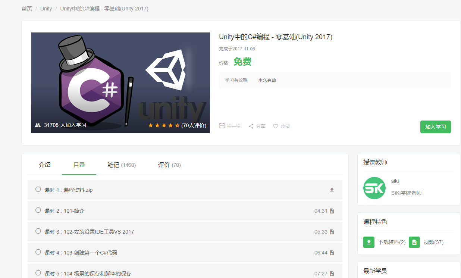Click the green 视频 file icon
The image size is (461, 278).
coord(414,242)
